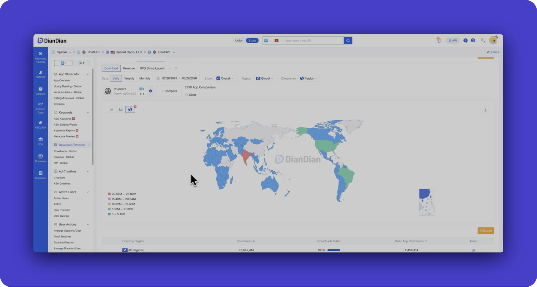Open Advanced Search in the left sidebar
The height and width of the screenshot is (287, 537).
point(40,57)
